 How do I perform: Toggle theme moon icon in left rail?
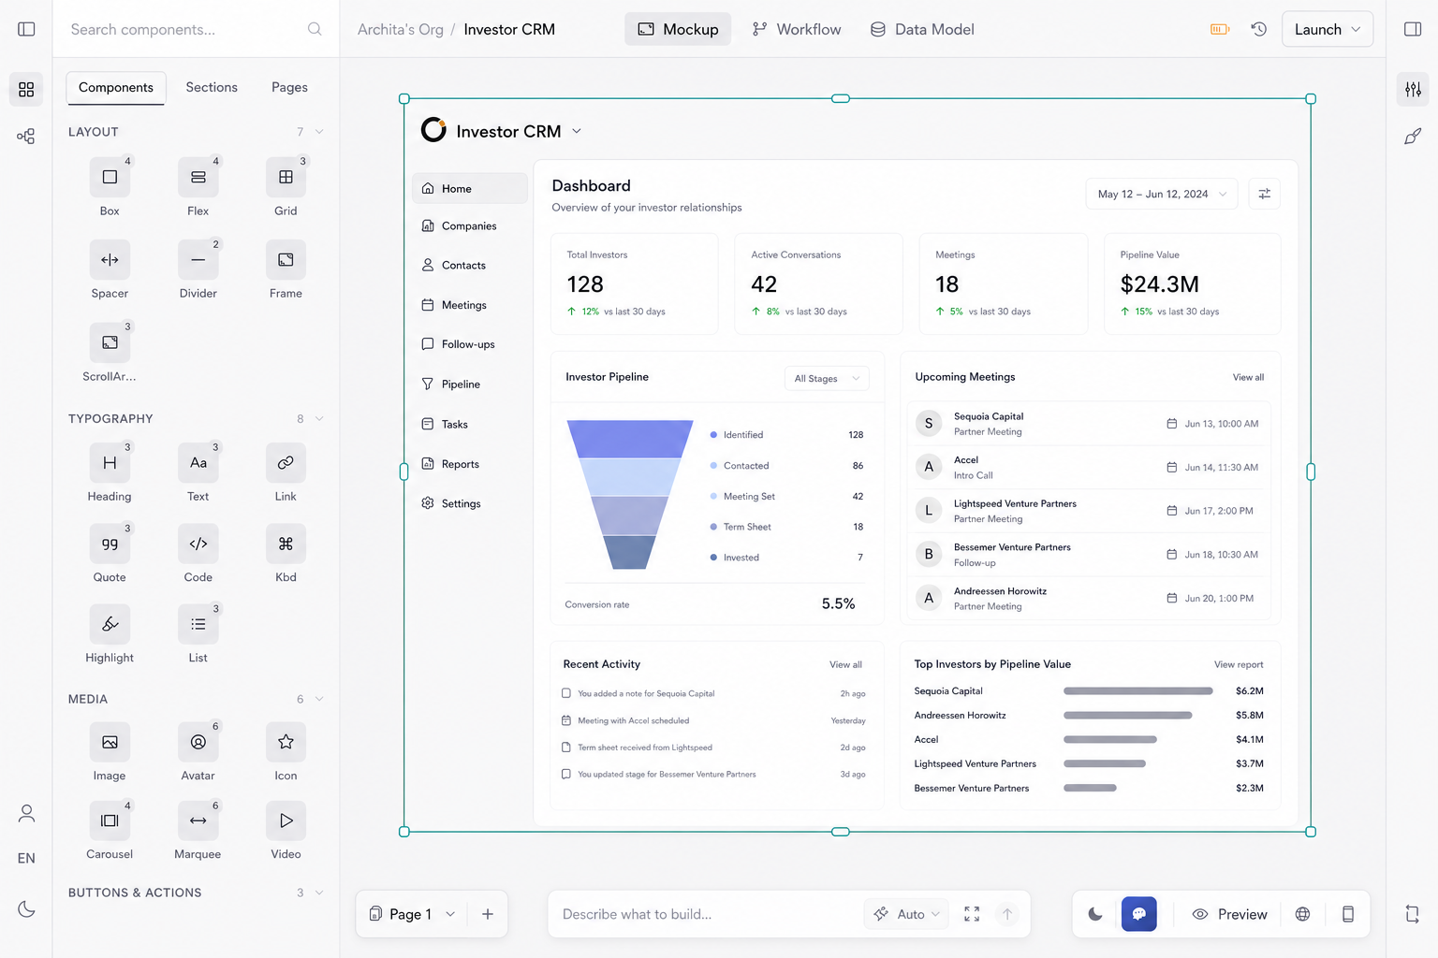pos(26,908)
